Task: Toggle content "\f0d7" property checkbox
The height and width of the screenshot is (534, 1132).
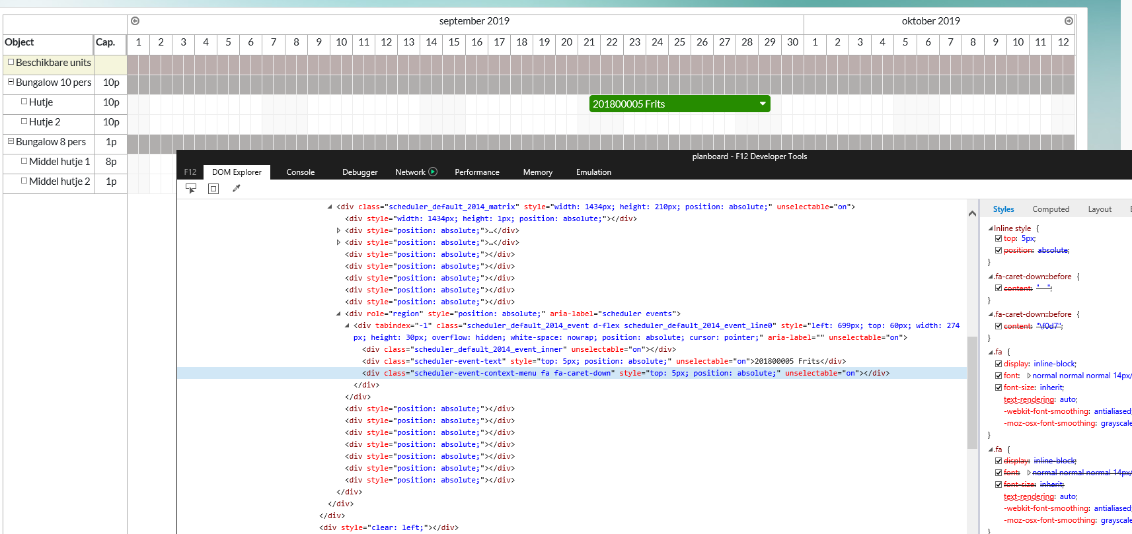Action: point(999,326)
